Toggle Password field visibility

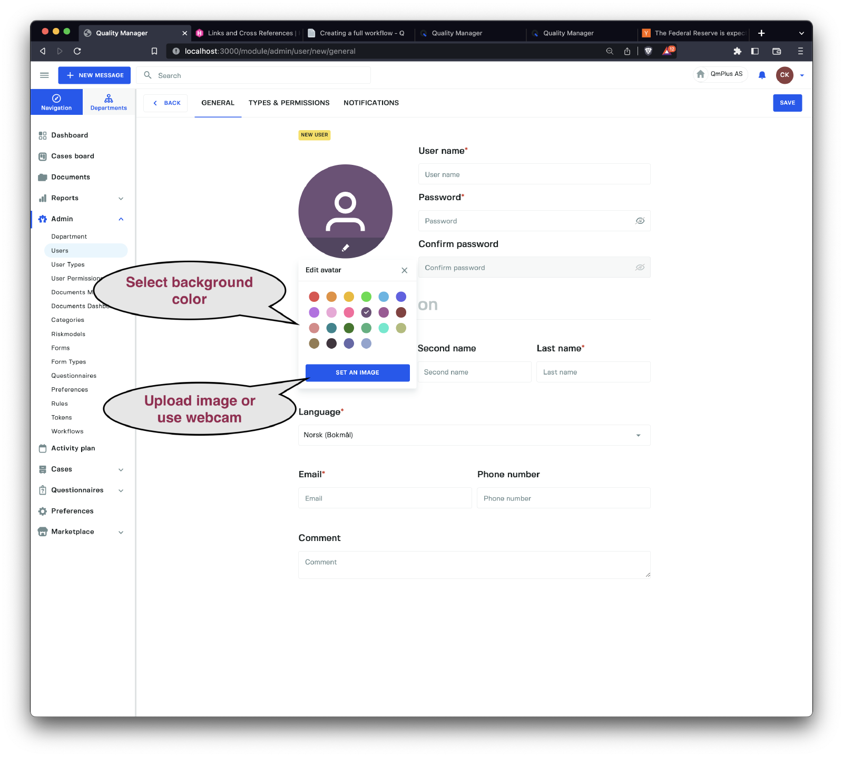coord(640,221)
